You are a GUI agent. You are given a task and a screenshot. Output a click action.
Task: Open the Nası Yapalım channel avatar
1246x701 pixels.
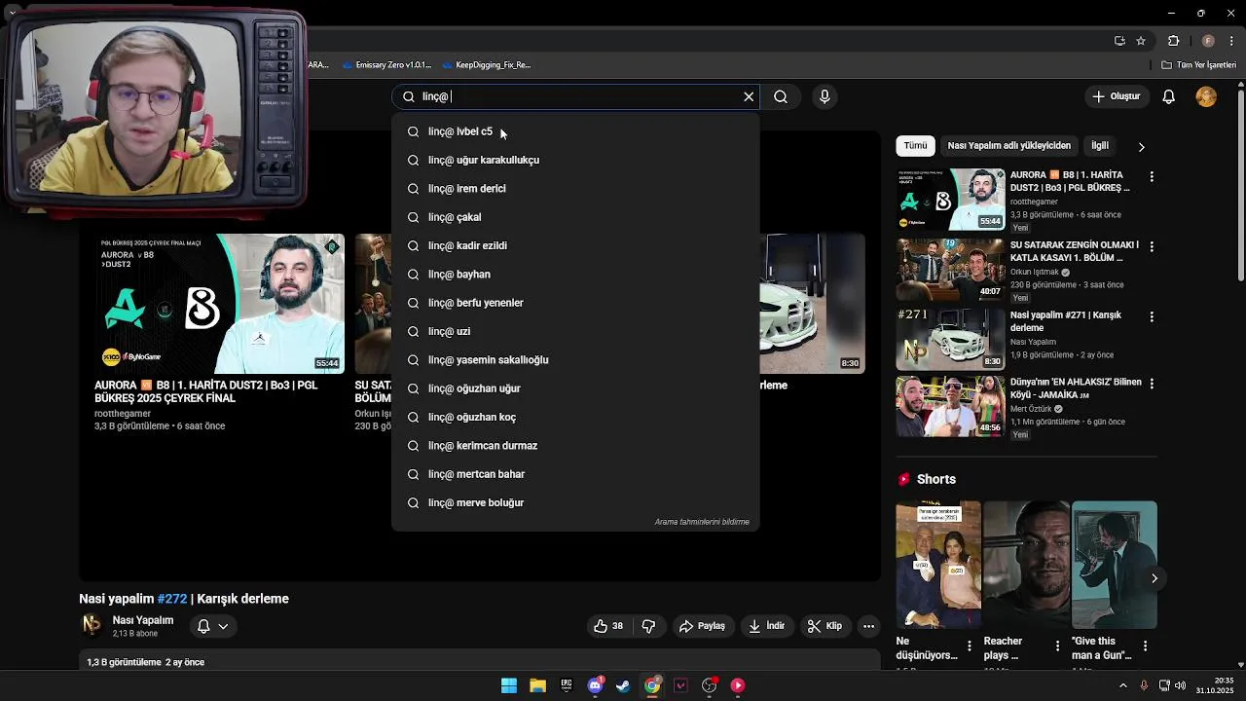point(92,625)
